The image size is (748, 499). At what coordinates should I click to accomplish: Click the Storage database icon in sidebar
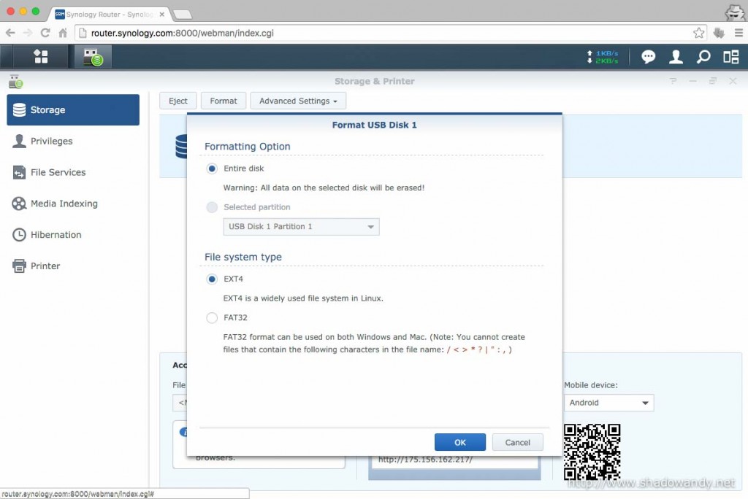tap(20, 109)
